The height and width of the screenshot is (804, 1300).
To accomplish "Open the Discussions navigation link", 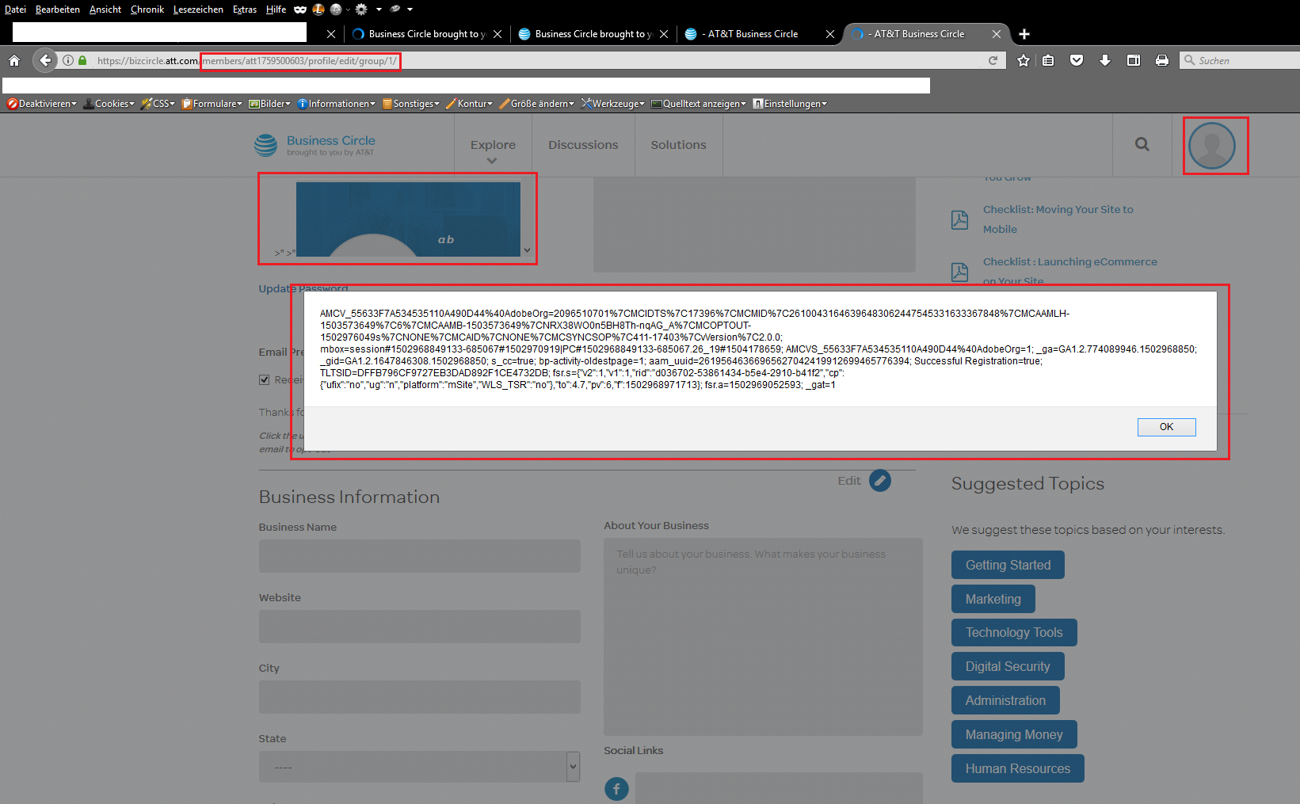I will 583,145.
